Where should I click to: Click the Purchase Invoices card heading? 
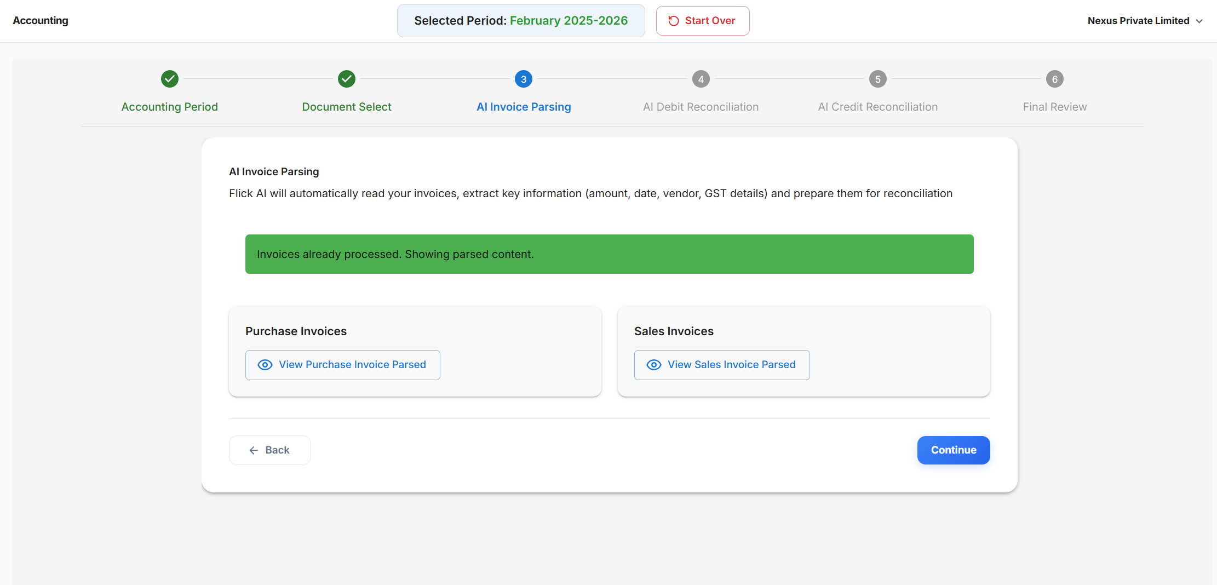296,331
